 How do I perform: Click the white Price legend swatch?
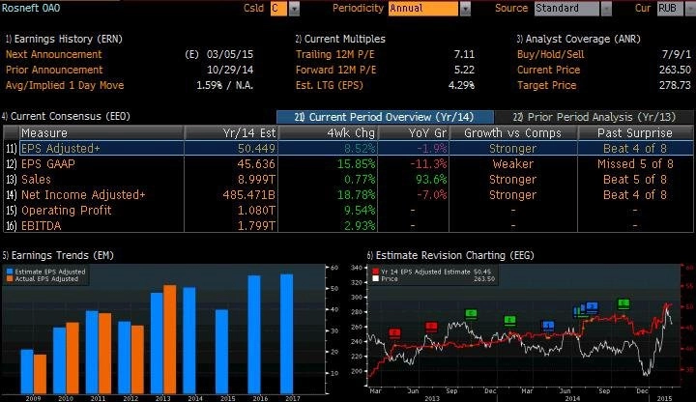[375, 279]
